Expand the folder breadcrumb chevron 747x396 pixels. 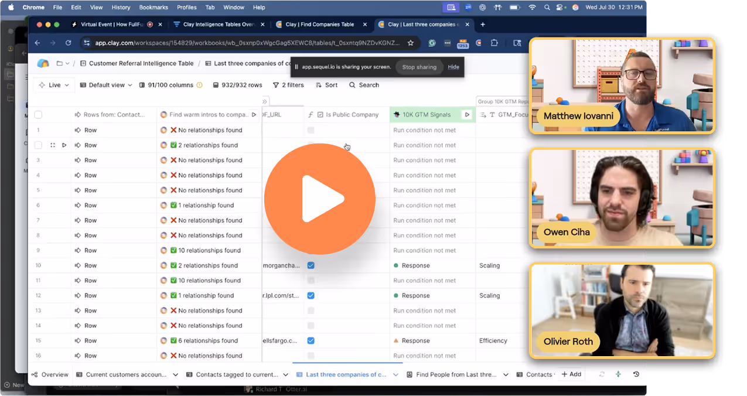[x=67, y=63]
